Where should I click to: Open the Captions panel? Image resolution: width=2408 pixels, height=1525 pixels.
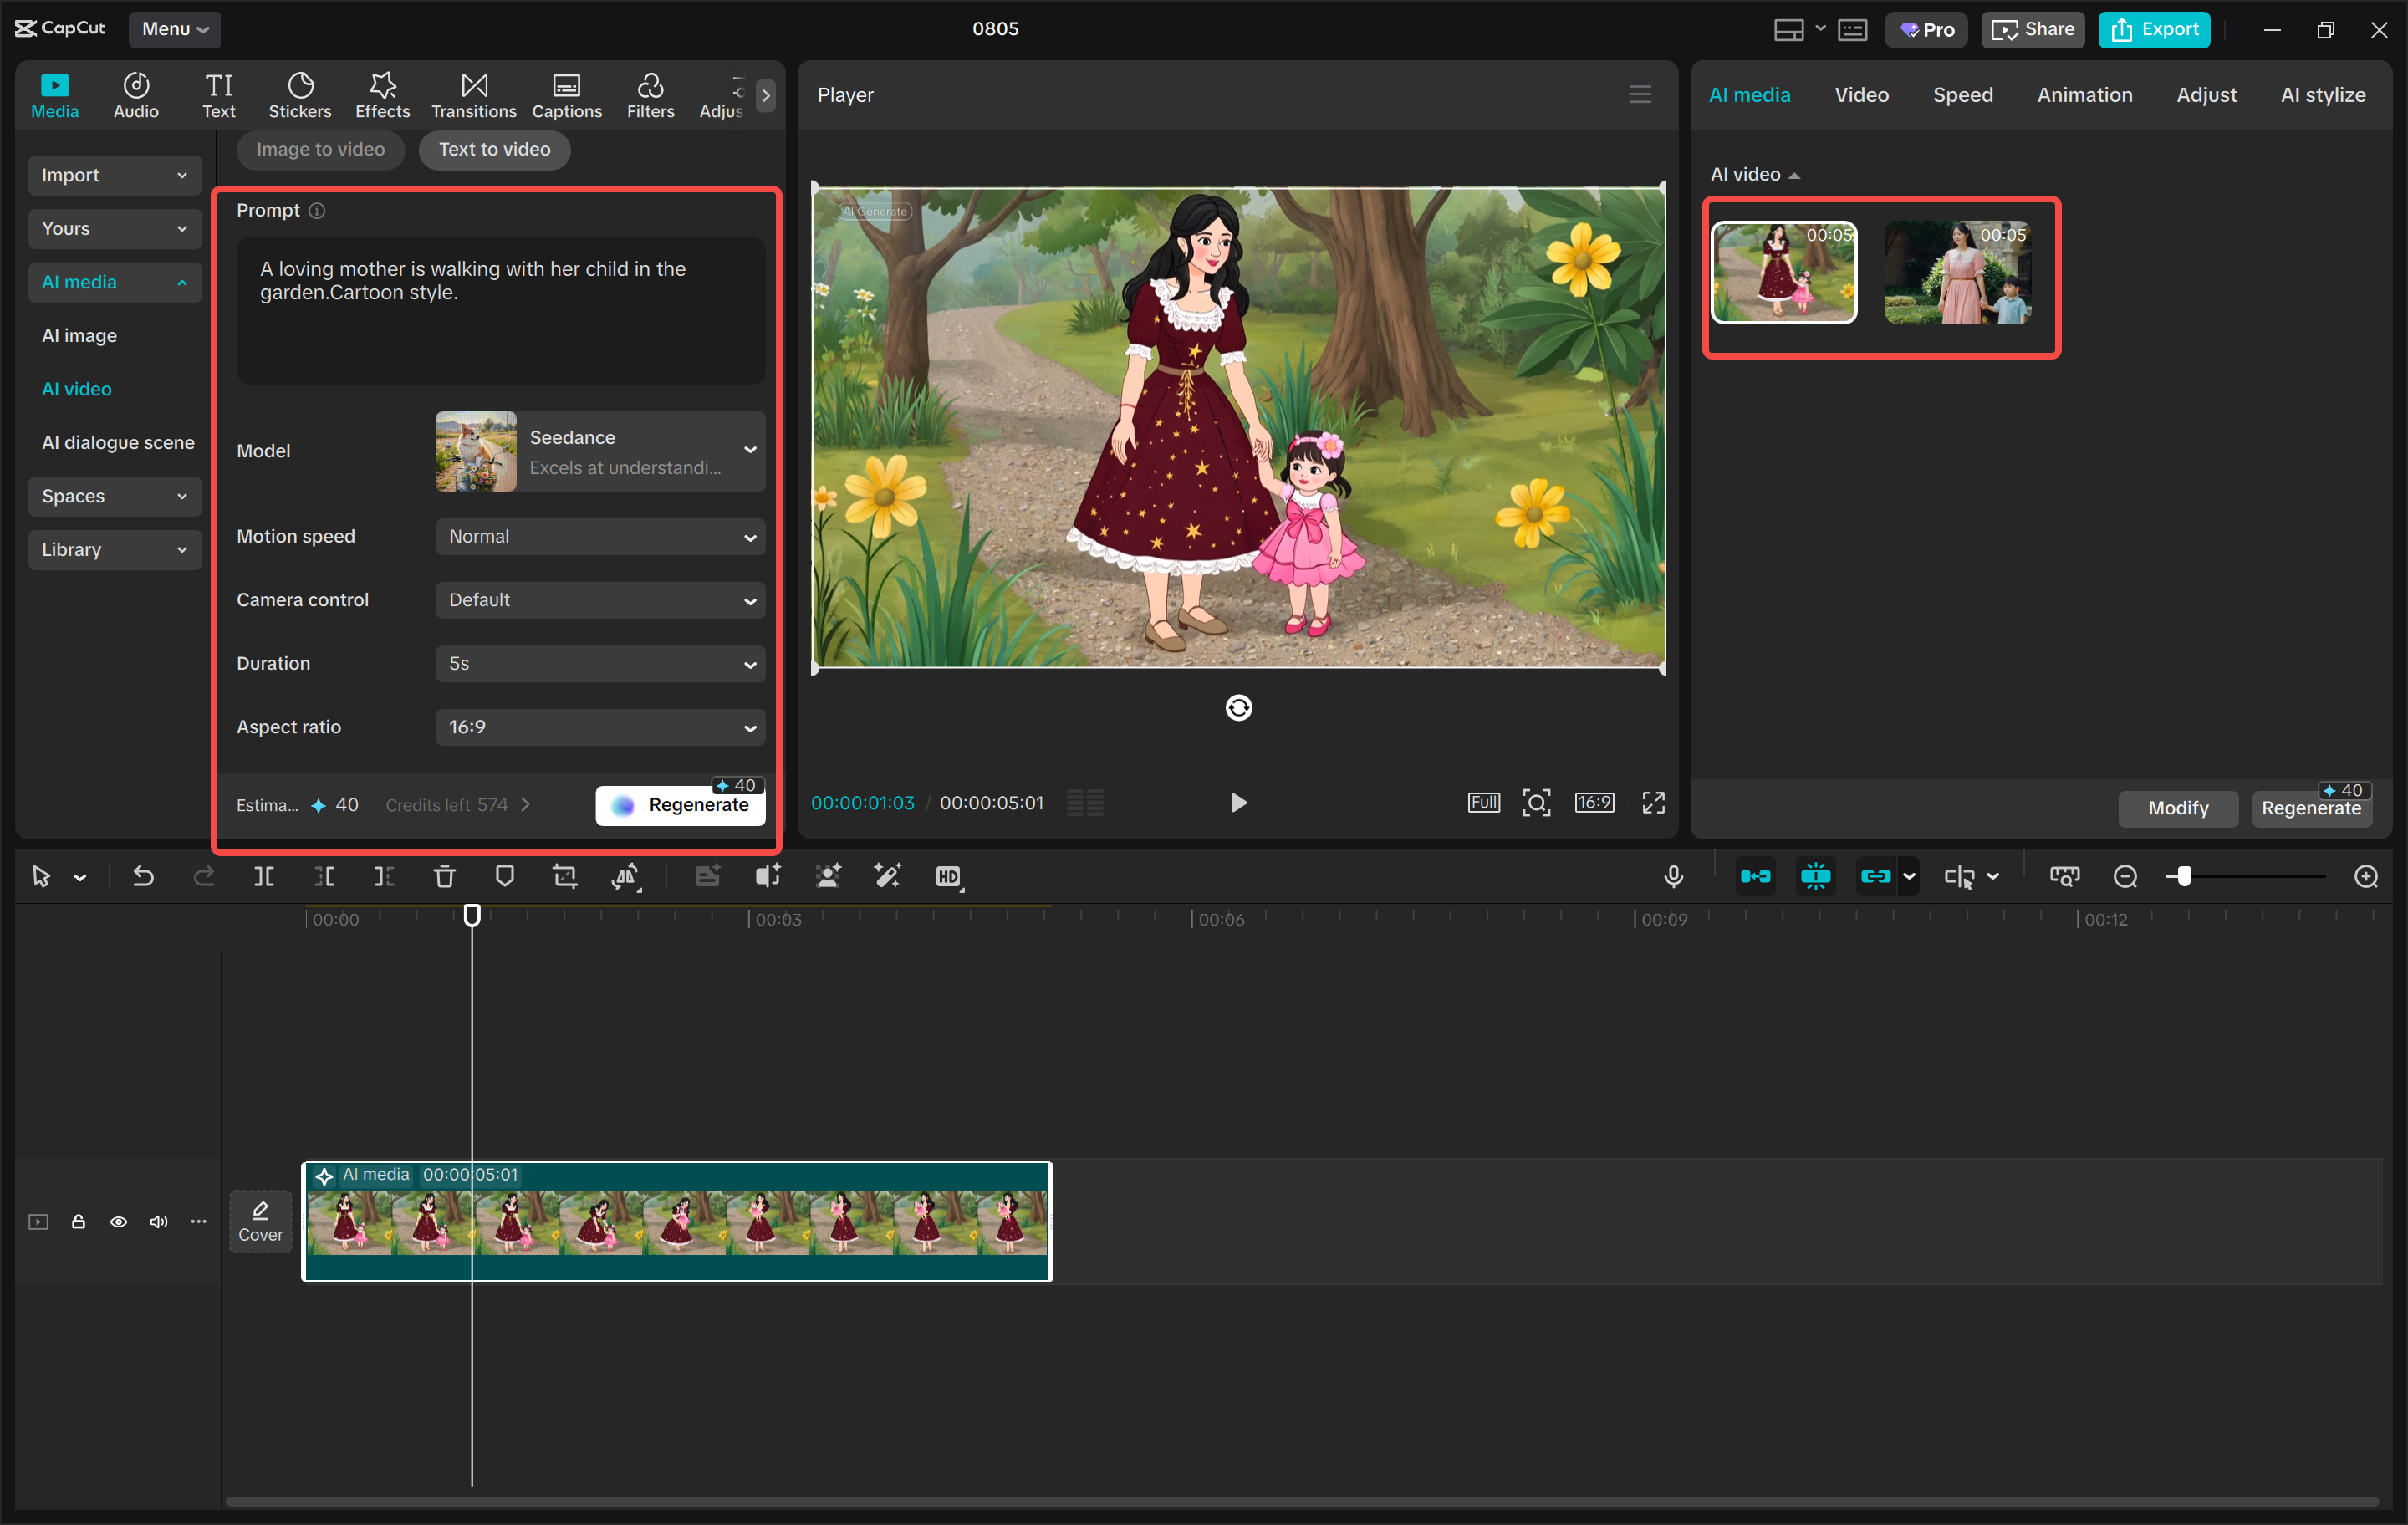coord(566,94)
